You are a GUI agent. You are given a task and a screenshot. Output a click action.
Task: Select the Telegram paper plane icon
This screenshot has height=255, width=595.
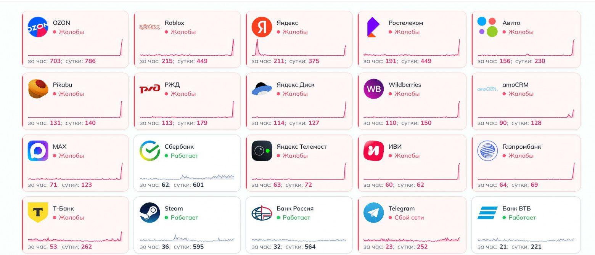click(374, 213)
